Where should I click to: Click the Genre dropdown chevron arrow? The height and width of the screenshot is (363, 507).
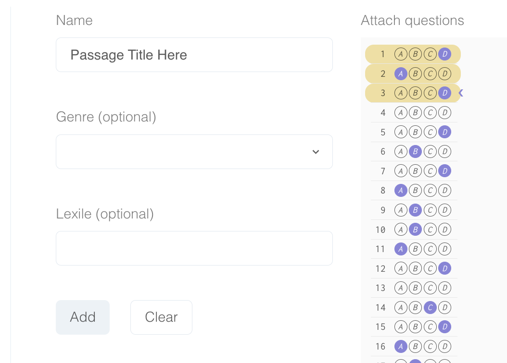pos(316,152)
